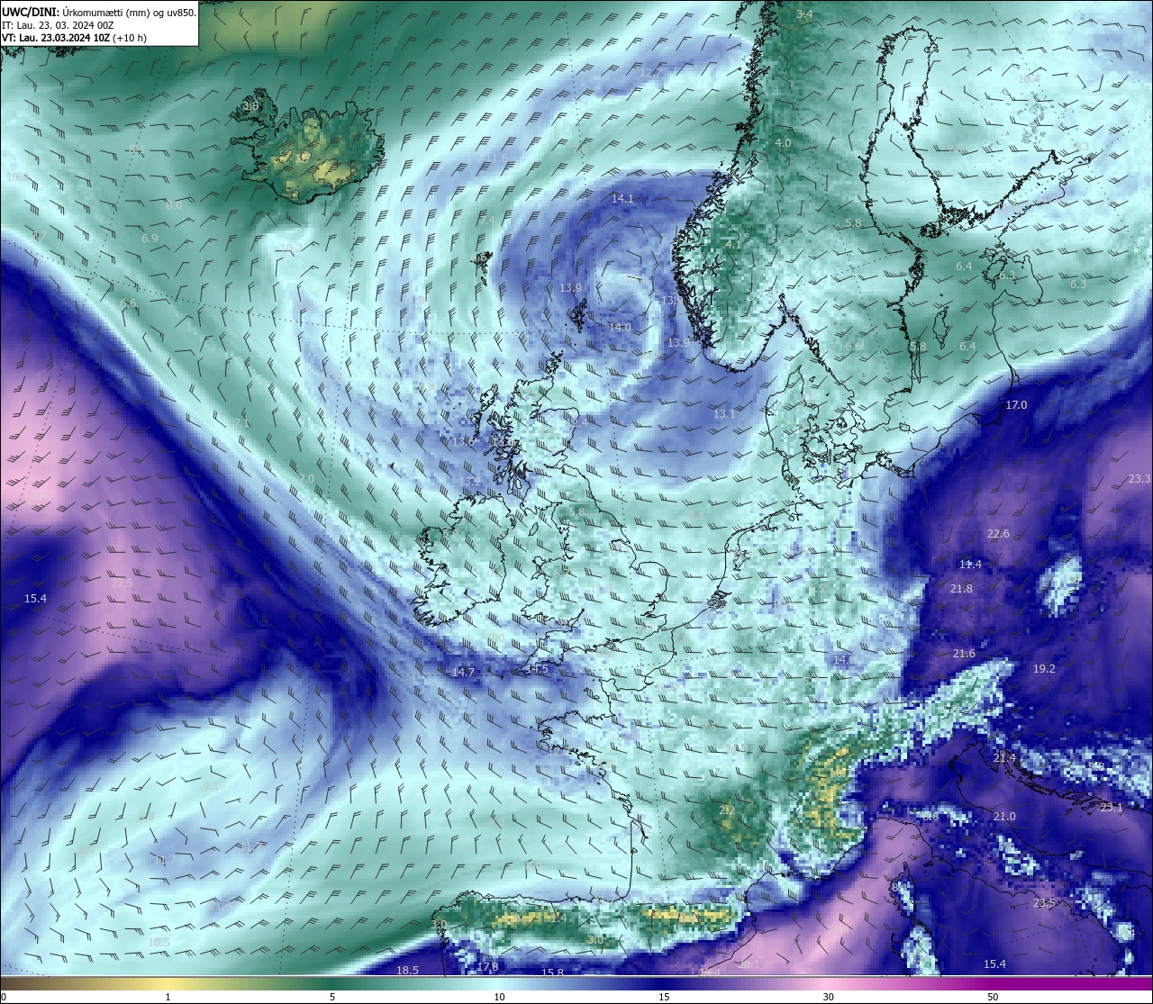This screenshot has height=1004, width=1153.
Task: Click the pink legend color near 30
Action: (828, 983)
